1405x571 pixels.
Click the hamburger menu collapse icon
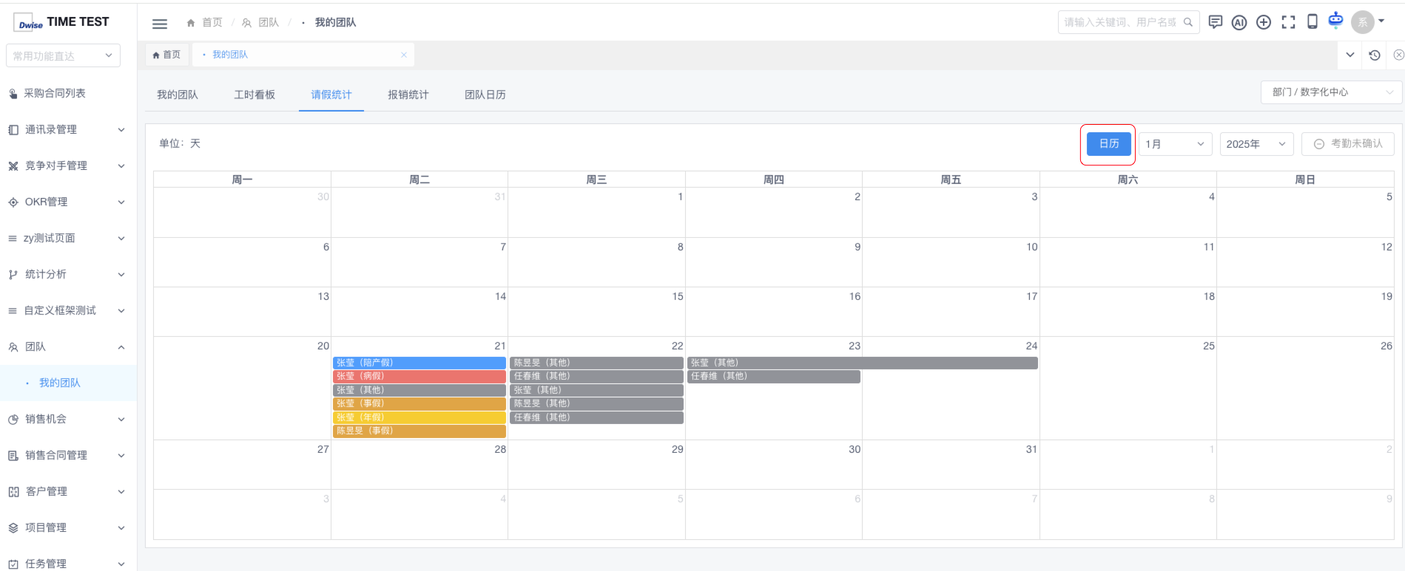[x=159, y=24]
